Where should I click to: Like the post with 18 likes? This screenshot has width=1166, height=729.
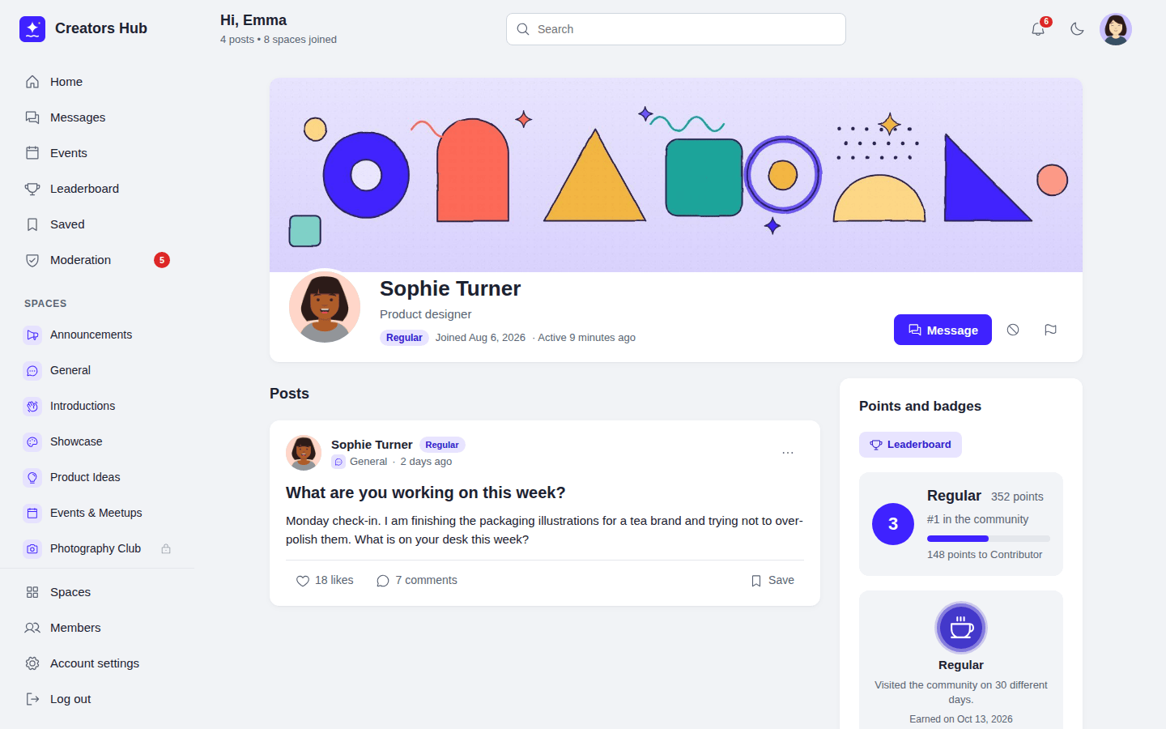[325, 580]
